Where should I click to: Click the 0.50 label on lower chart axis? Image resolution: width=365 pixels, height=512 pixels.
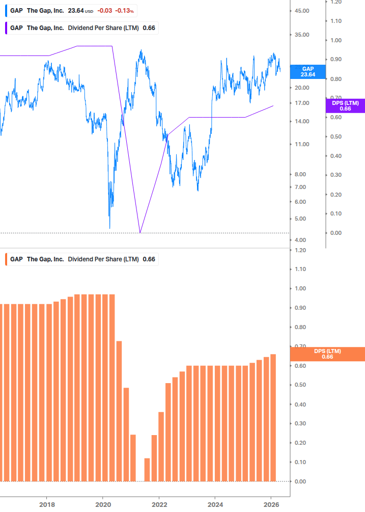click(300, 385)
